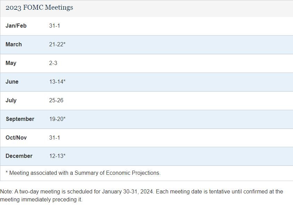This screenshot has height=209, width=293.
Task: Click the May row label
Action: pyautogui.click(x=11, y=63)
